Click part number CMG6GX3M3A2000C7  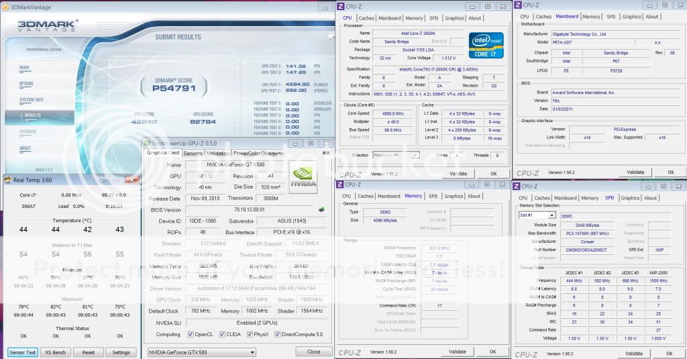point(586,250)
